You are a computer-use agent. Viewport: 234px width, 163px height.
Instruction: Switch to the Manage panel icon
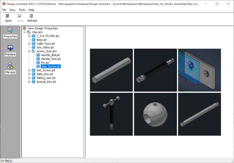click(10, 66)
